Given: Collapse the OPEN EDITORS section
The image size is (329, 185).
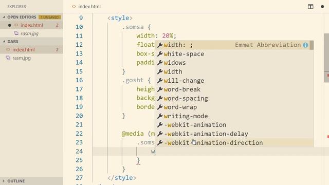Looking at the screenshot, I should click(x=4, y=17).
